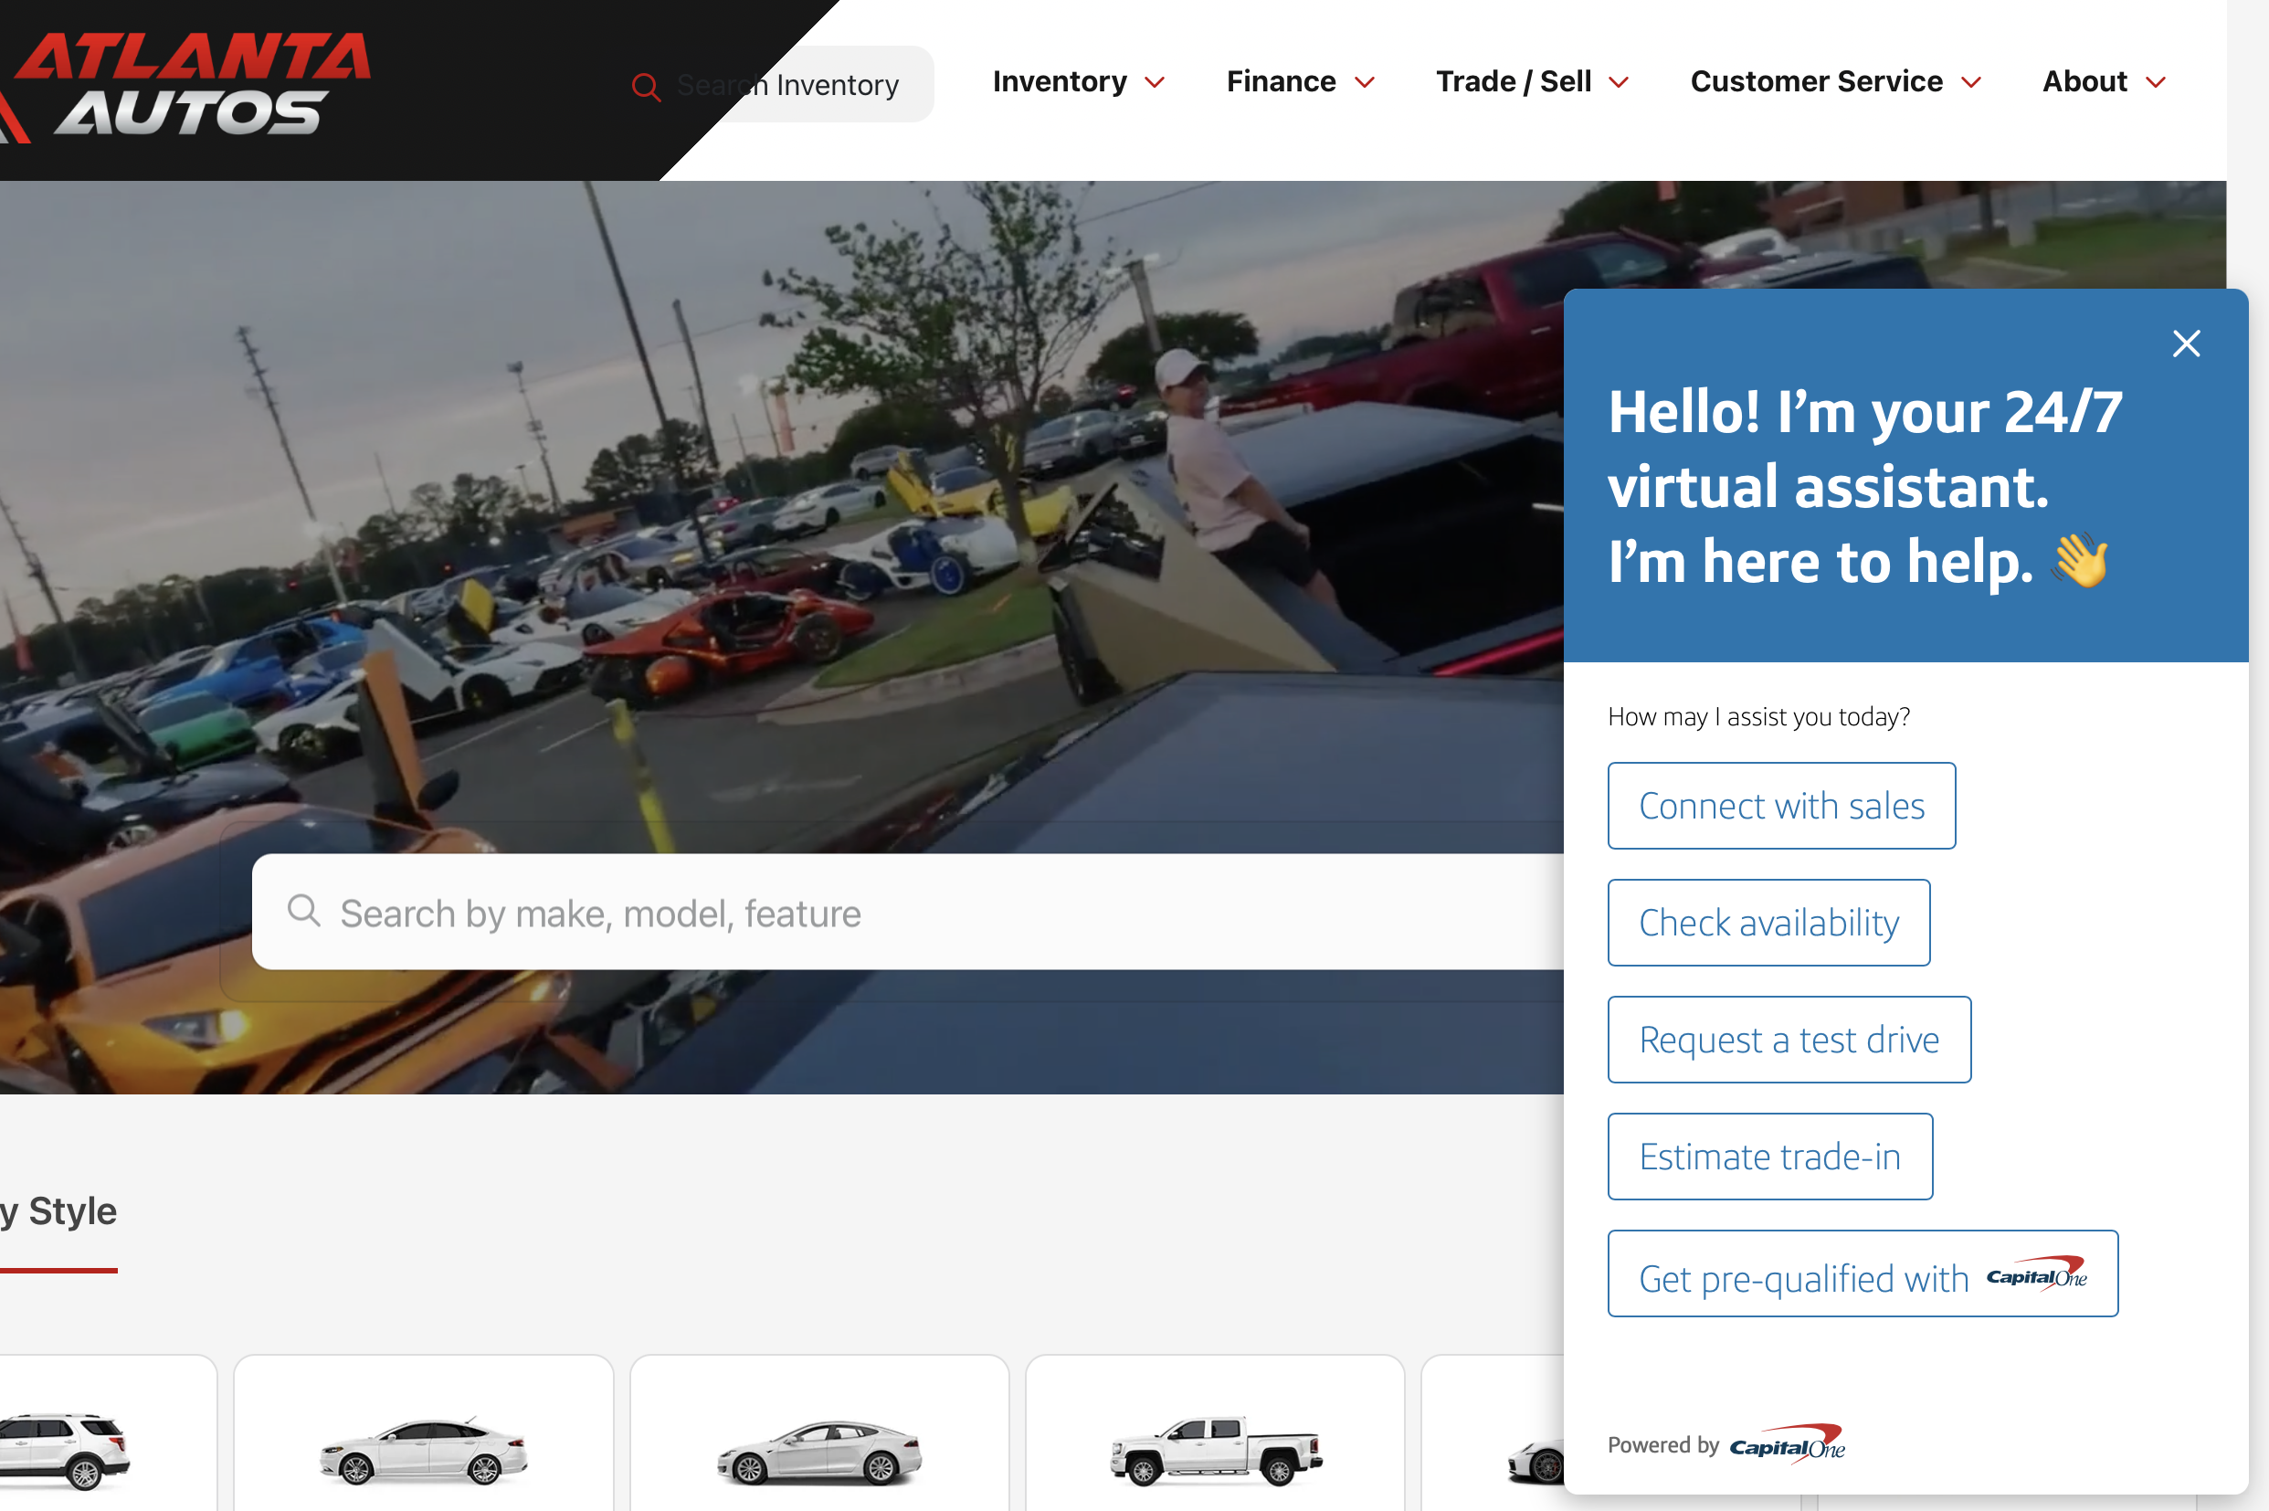Viewport: 2269px width, 1511px height.
Task: Open the Trade / Sell menu
Action: coord(1513,82)
